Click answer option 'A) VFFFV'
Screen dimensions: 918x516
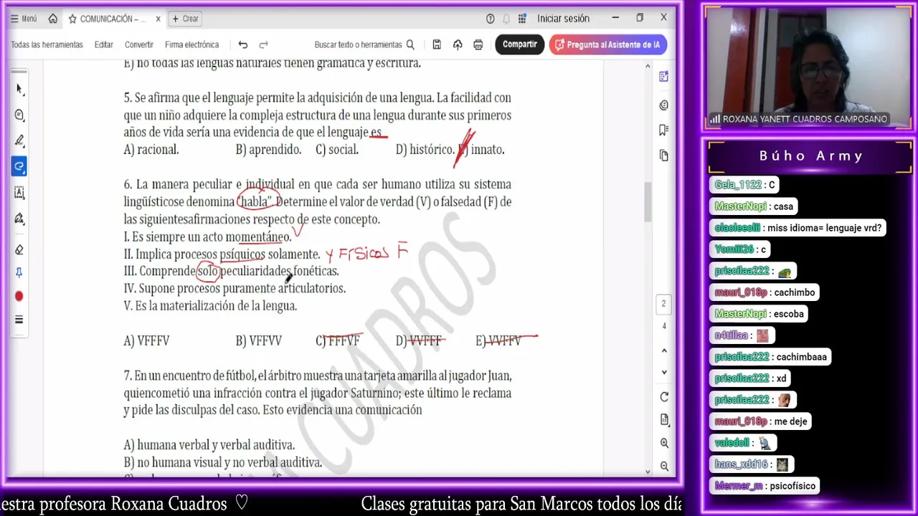point(147,341)
